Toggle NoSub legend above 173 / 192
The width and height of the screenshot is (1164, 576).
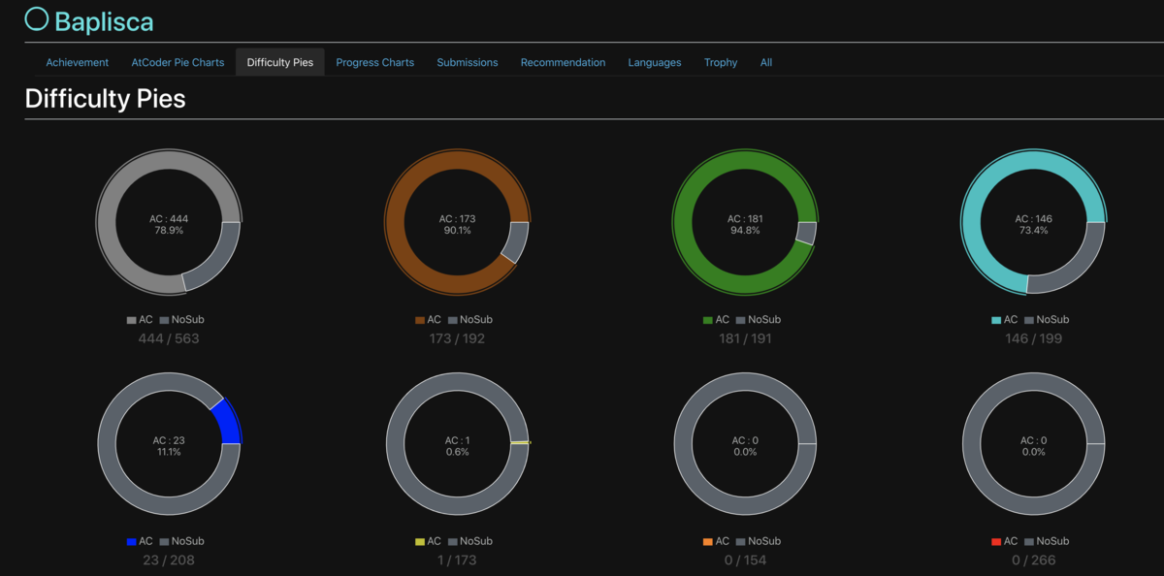470,320
